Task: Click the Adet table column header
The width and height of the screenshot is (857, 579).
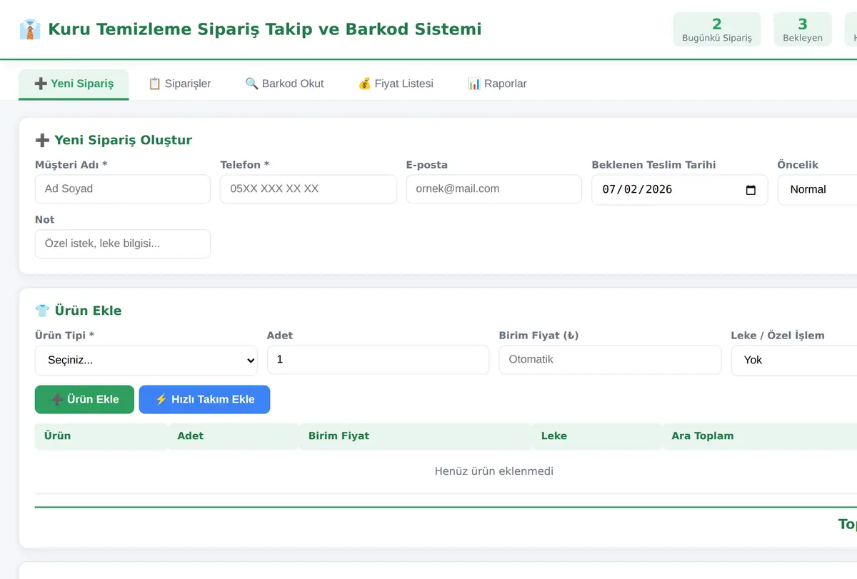Action: point(233,436)
